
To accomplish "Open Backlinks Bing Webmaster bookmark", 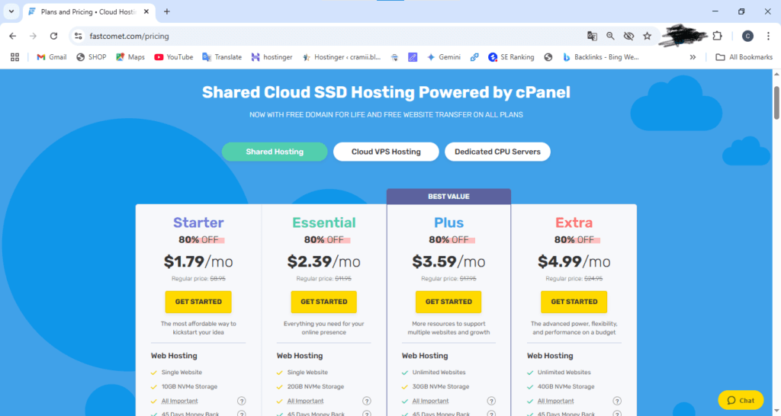I will point(601,57).
